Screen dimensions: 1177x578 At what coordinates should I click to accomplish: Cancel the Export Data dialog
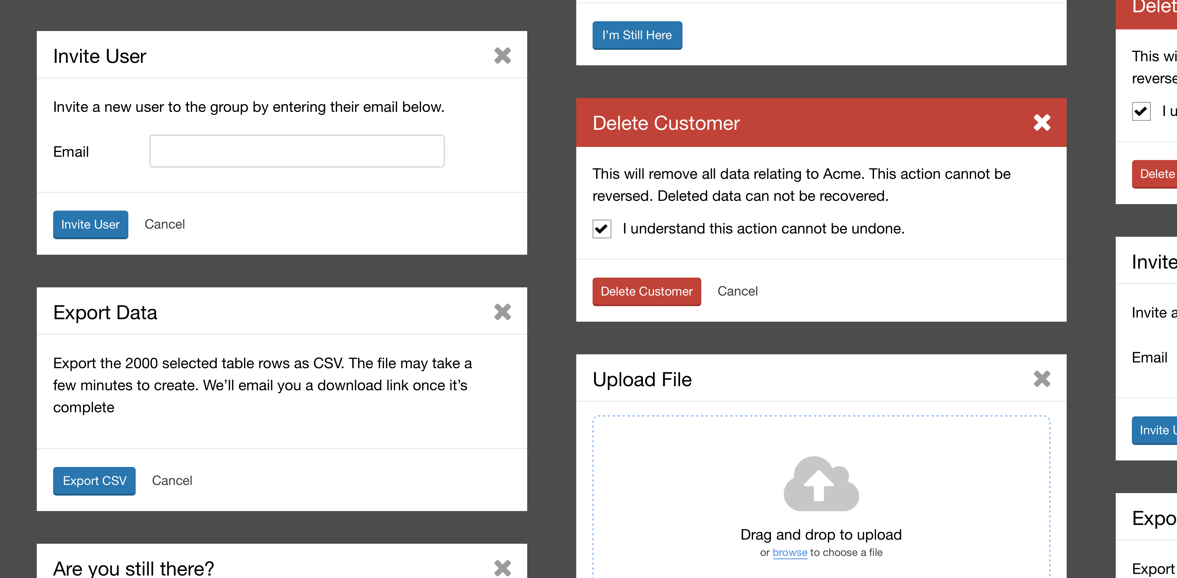(x=172, y=481)
